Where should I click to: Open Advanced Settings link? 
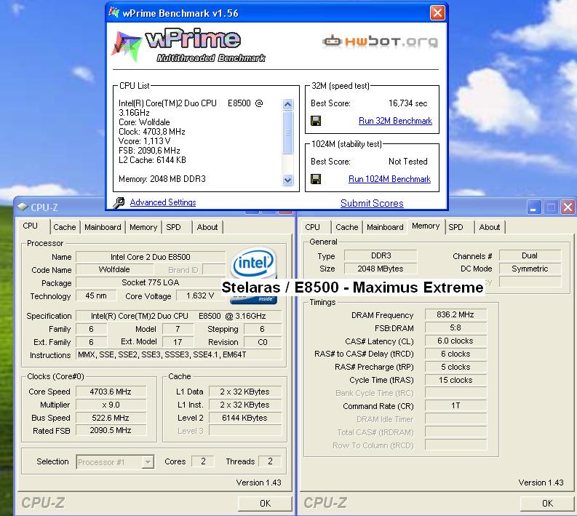pos(163,202)
